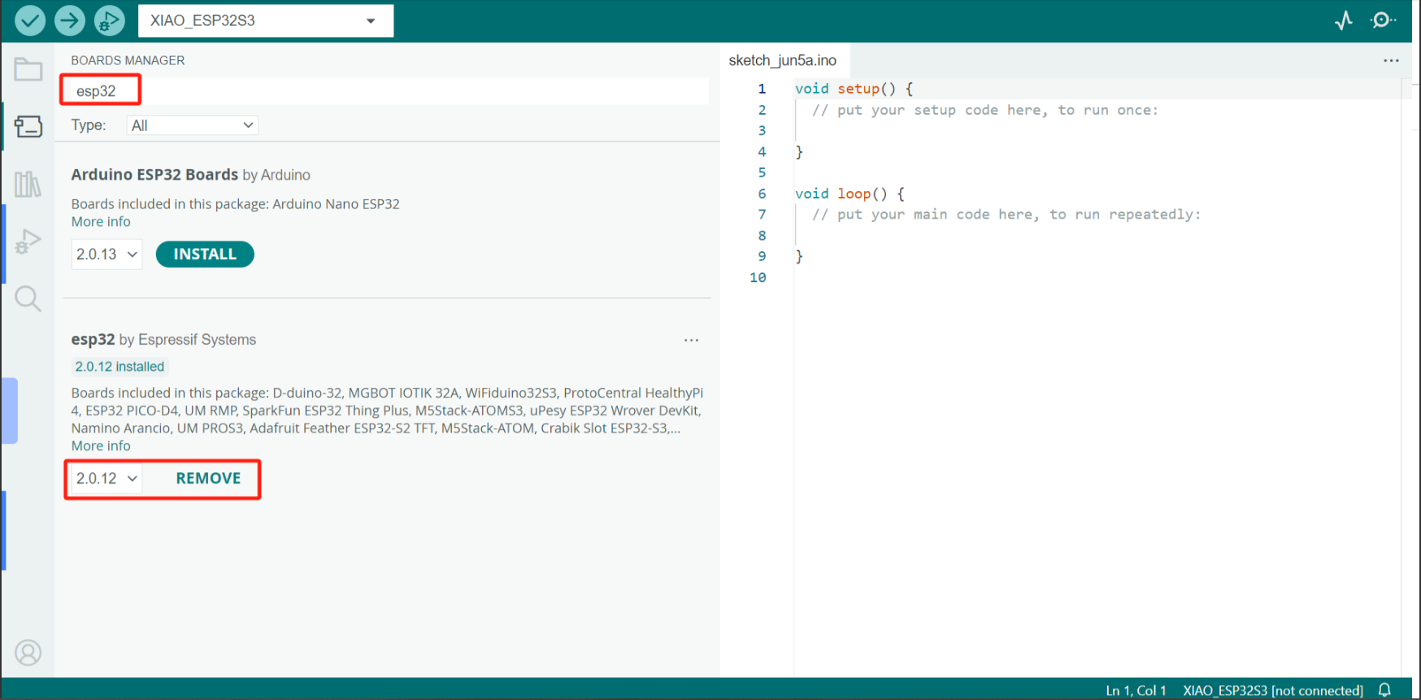Open the sidebar Debug panel icon
Viewport: 1421px width, 700px height.
(28, 241)
